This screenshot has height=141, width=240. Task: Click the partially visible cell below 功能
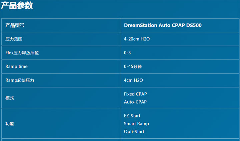click(x=61, y=140)
